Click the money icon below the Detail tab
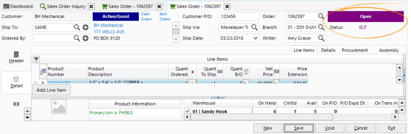This screenshot has width=411, height=134. coord(16,104)
